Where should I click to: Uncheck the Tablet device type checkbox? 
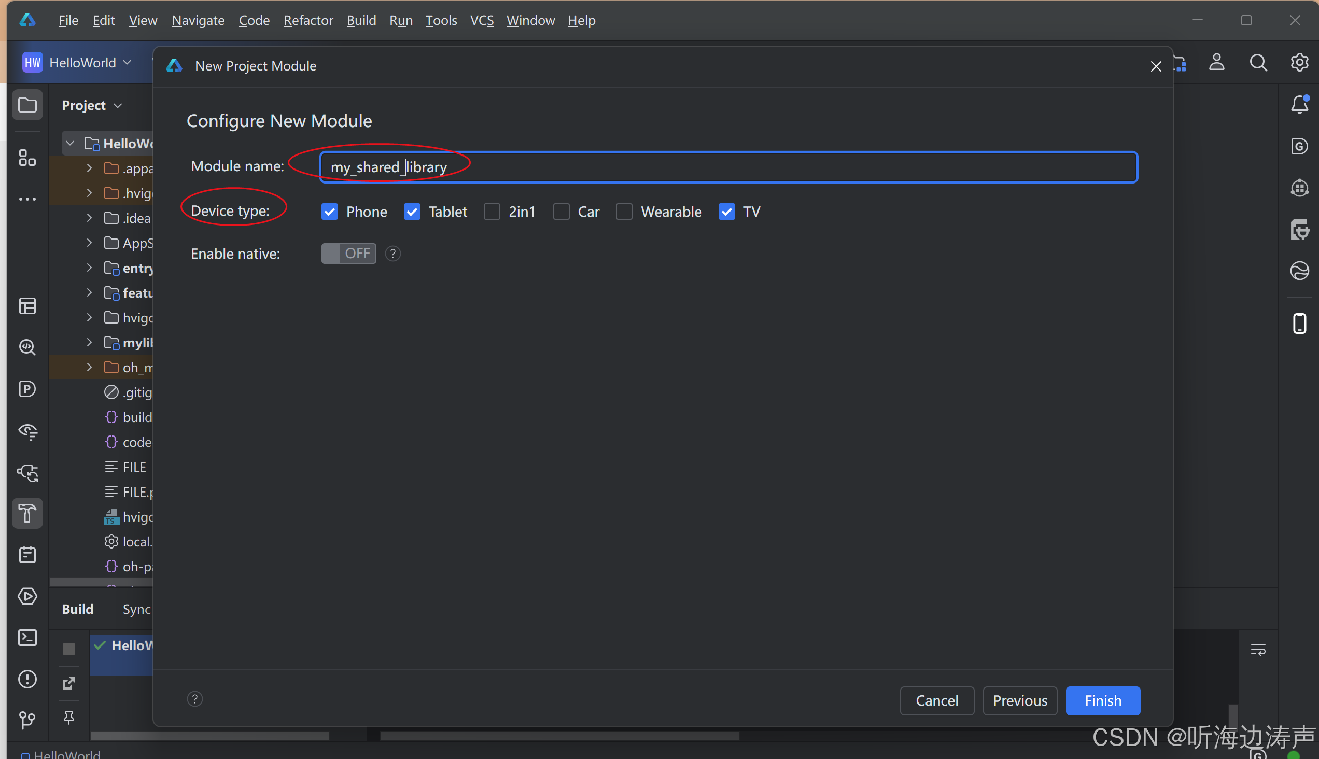tap(412, 212)
